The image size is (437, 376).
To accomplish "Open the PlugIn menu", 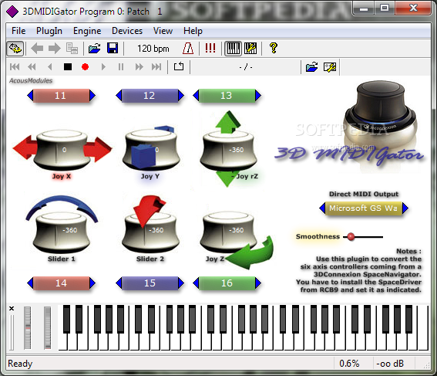I will tap(49, 31).
